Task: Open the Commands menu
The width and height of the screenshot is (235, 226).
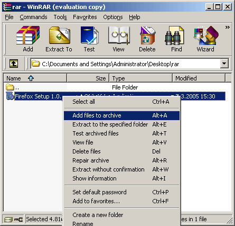Action: [x=33, y=17]
